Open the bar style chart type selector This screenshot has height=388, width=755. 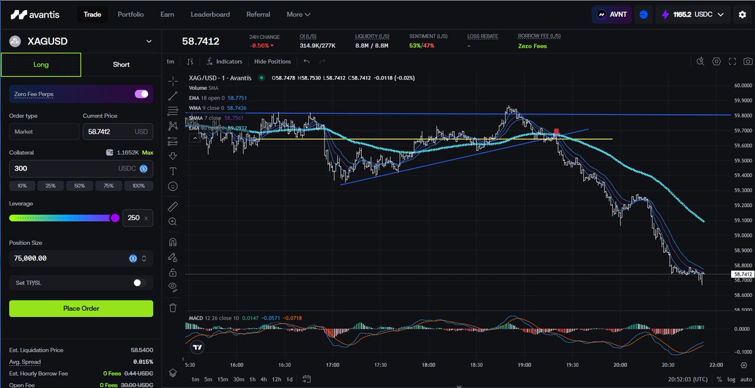click(x=190, y=62)
